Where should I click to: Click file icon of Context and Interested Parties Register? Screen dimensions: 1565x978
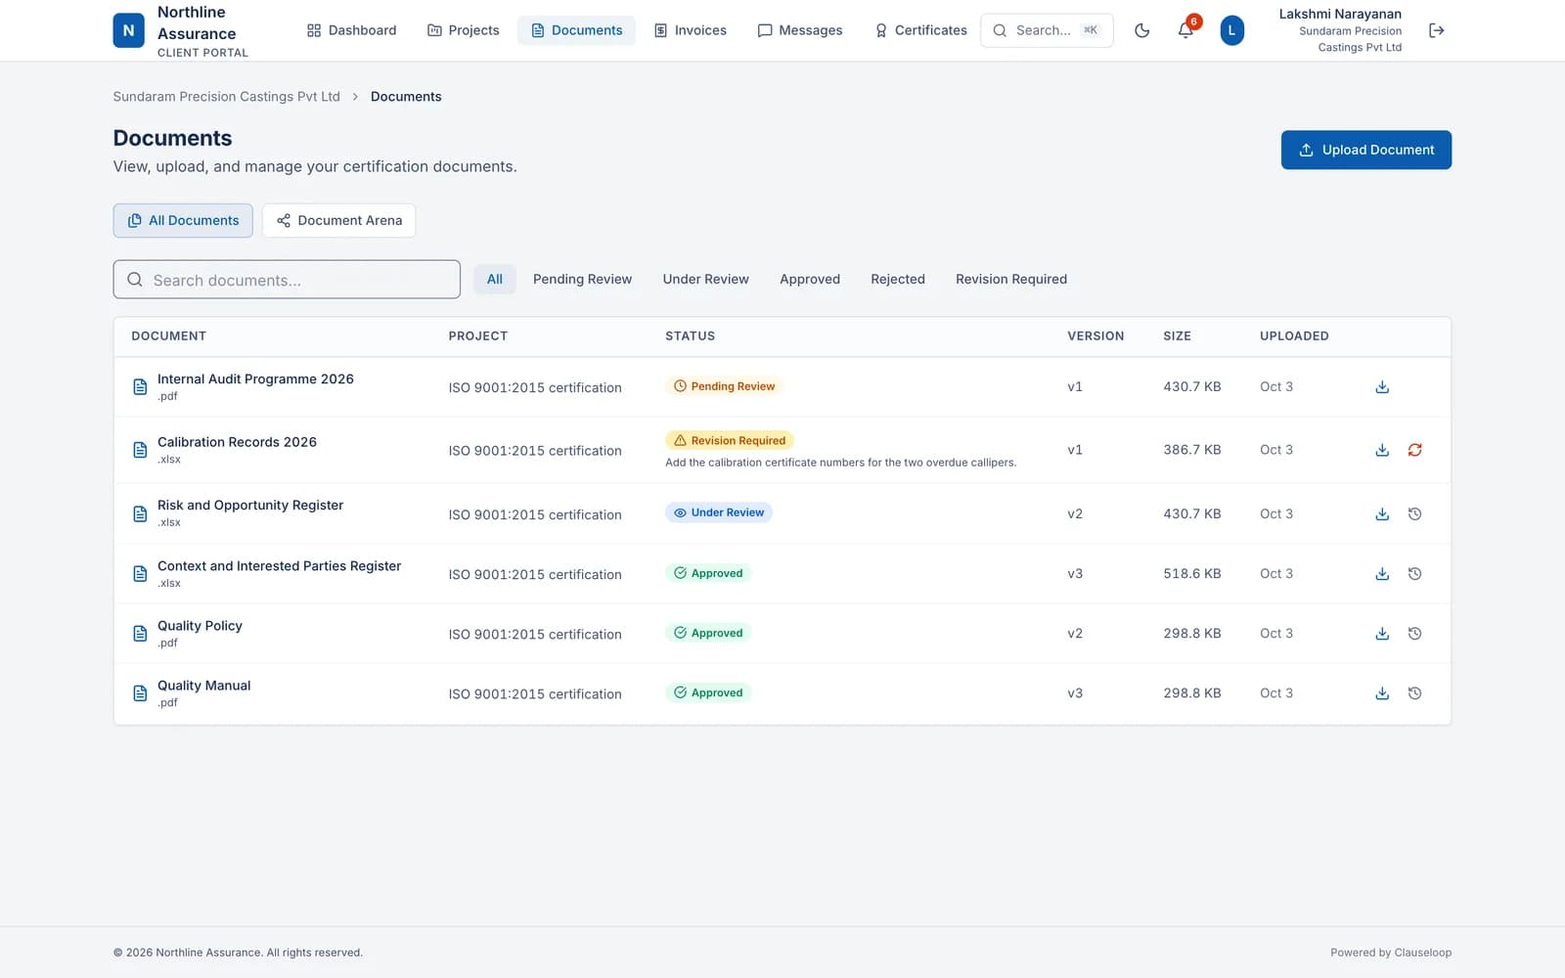point(140,574)
